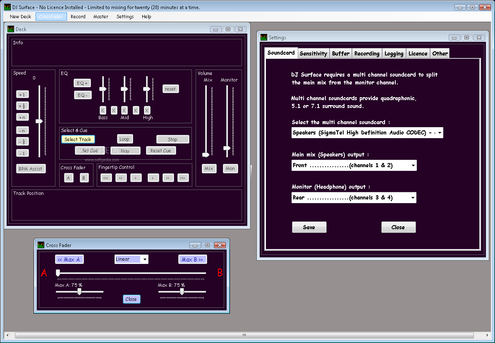Click the EQ + button

82,83
